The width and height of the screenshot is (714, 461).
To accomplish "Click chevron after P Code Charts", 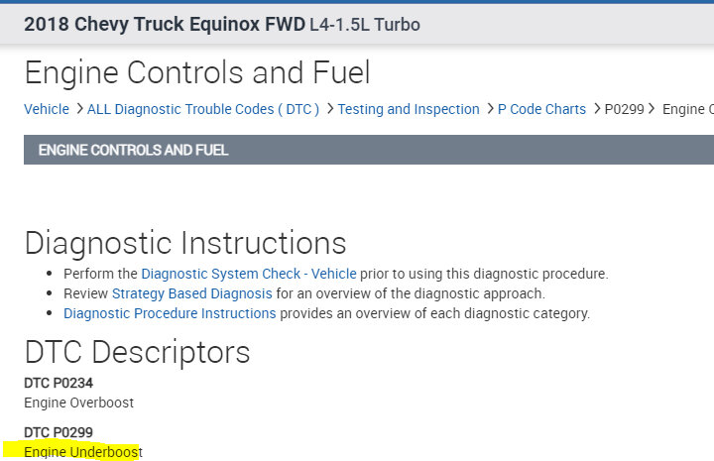I will point(596,109).
